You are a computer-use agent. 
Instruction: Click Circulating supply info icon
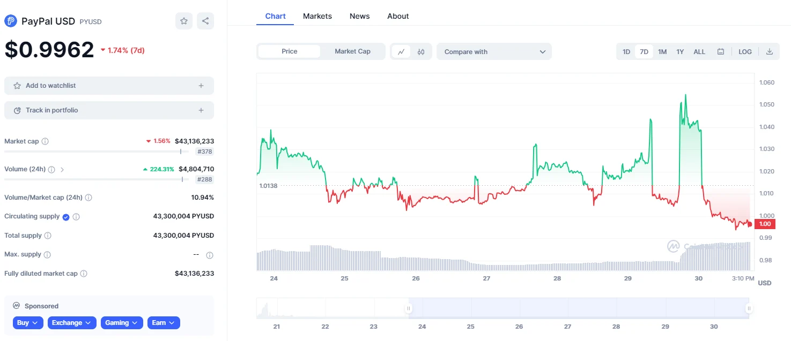point(76,217)
